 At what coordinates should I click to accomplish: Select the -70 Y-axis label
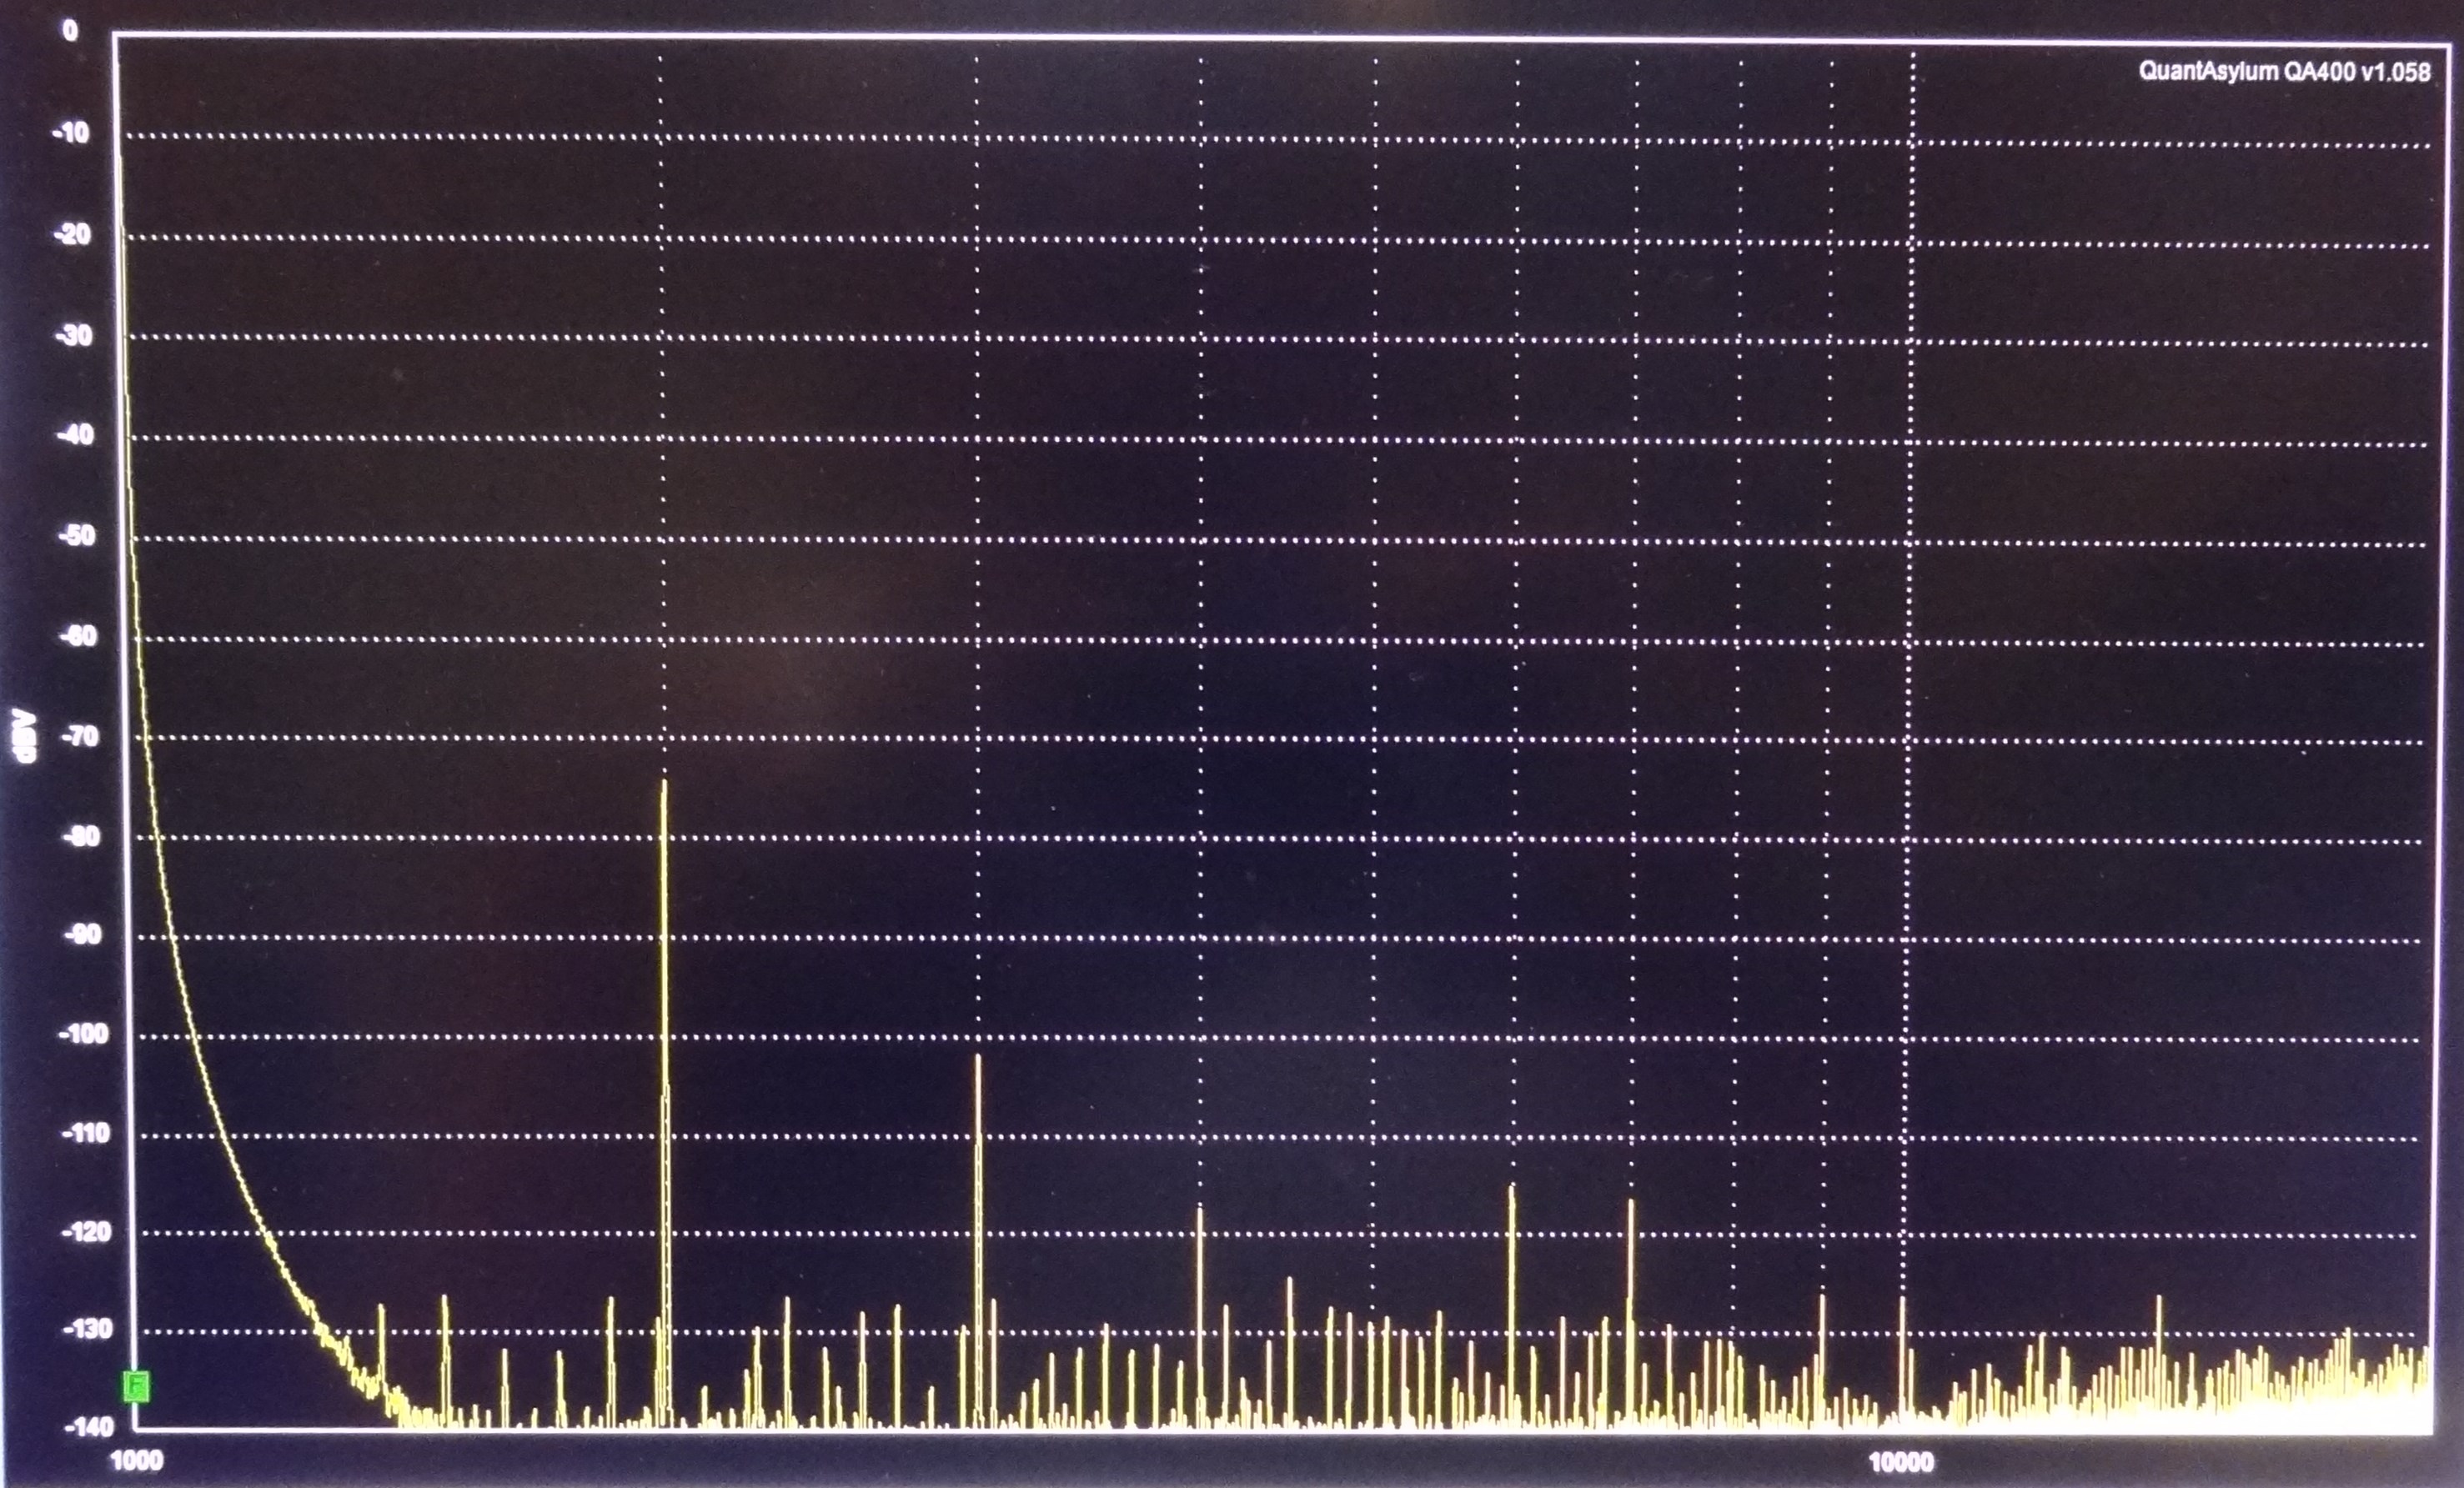(80, 737)
